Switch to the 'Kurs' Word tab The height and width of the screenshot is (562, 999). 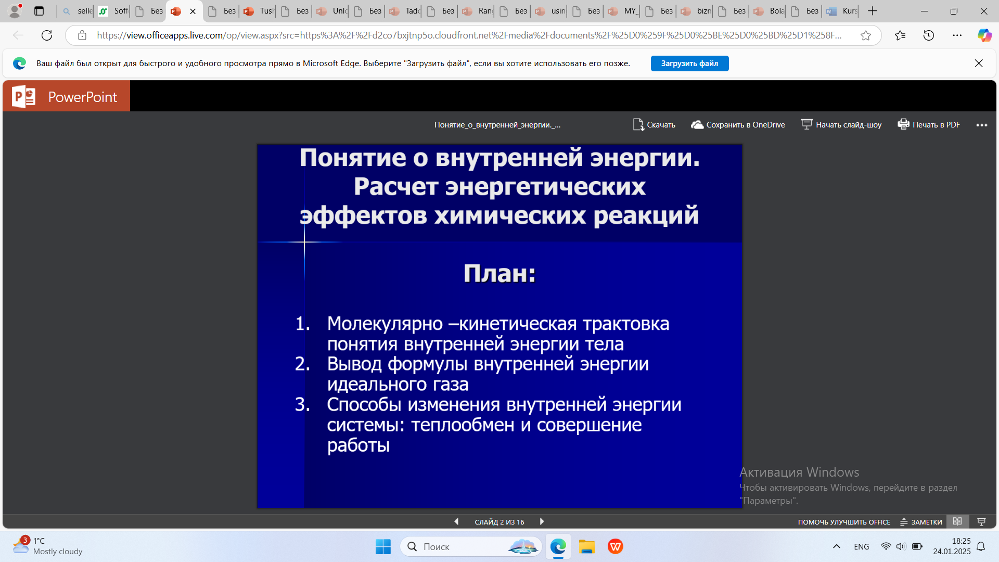[x=841, y=11]
